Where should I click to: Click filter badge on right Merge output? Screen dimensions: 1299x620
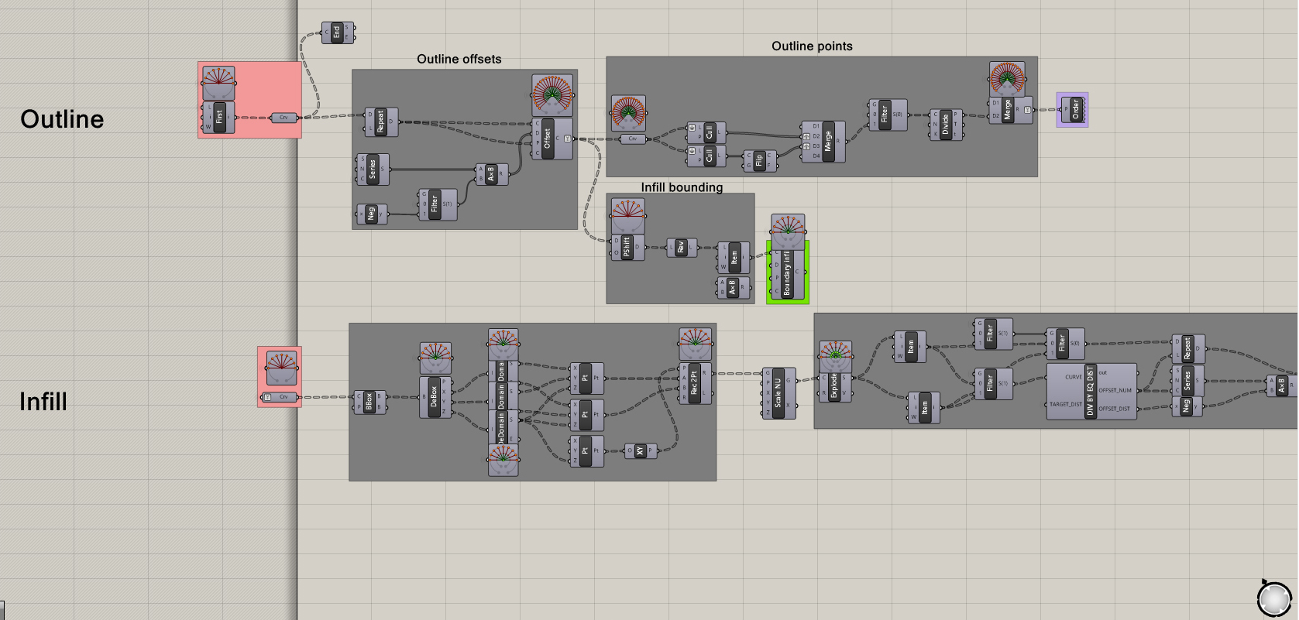pos(1027,110)
